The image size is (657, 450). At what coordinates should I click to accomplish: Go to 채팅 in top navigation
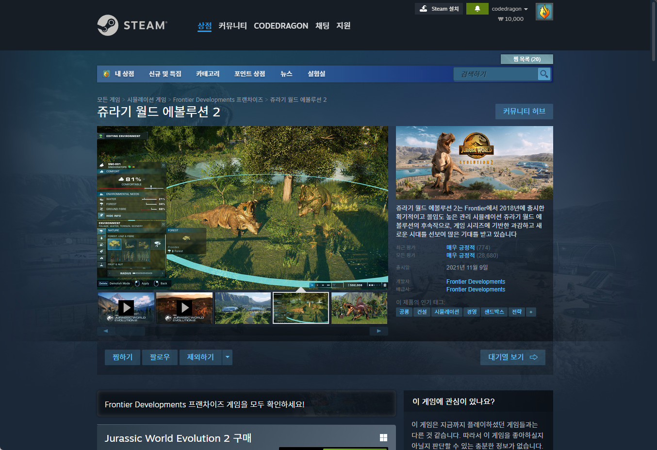point(322,26)
